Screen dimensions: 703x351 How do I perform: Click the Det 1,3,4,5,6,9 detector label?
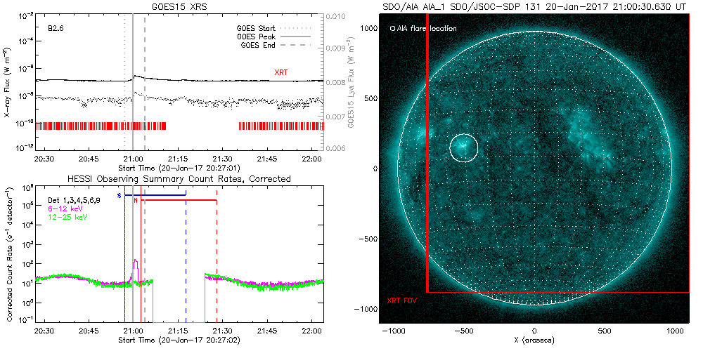tap(77, 201)
